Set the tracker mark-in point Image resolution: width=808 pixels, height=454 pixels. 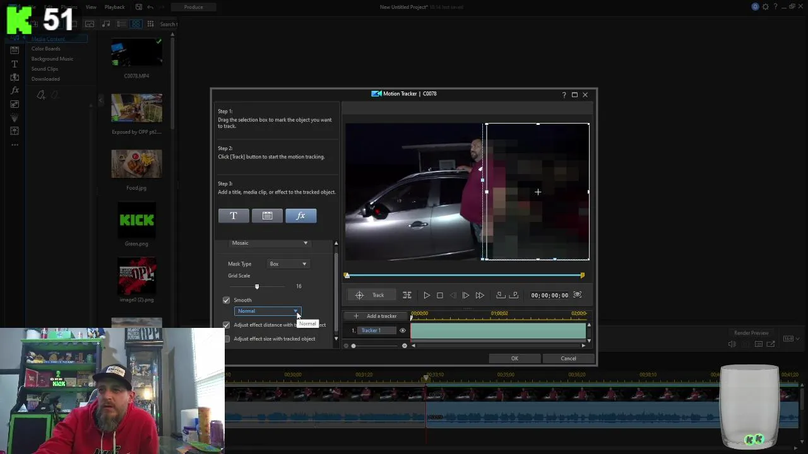pos(500,295)
